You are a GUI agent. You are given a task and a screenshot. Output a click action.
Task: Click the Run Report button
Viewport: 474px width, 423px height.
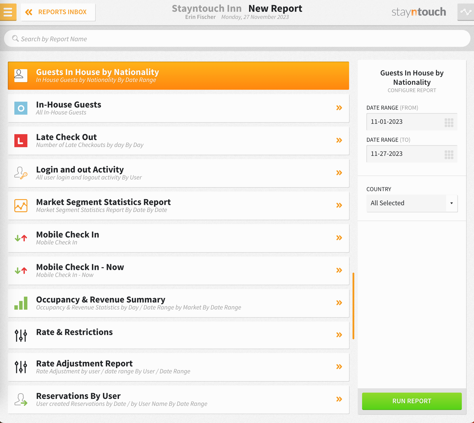(412, 401)
